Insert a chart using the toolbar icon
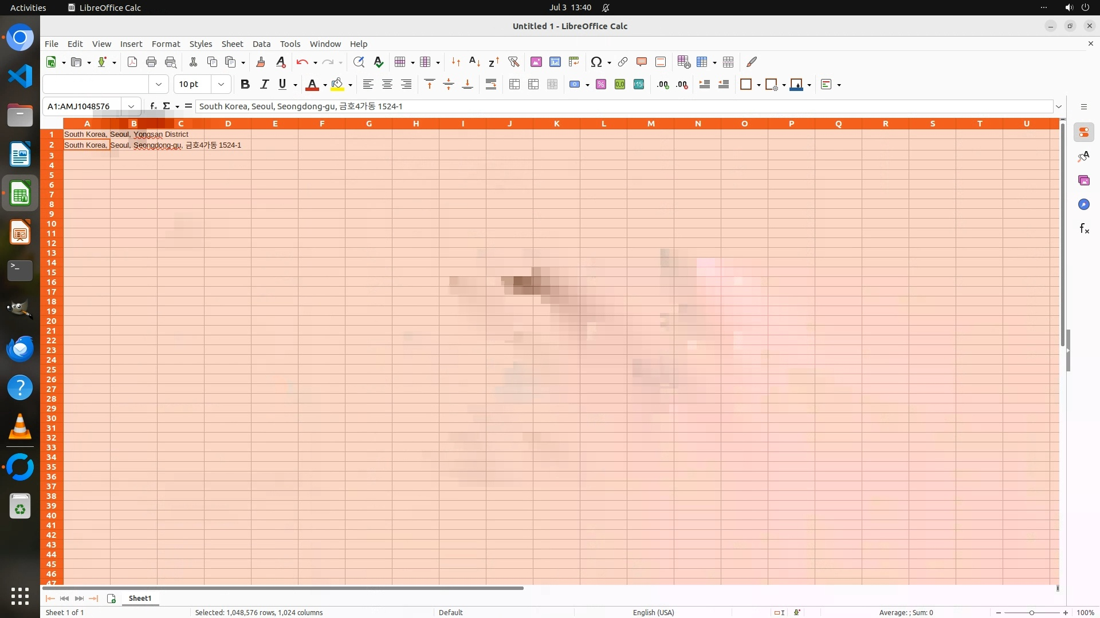This screenshot has width=1100, height=618. 555,62
